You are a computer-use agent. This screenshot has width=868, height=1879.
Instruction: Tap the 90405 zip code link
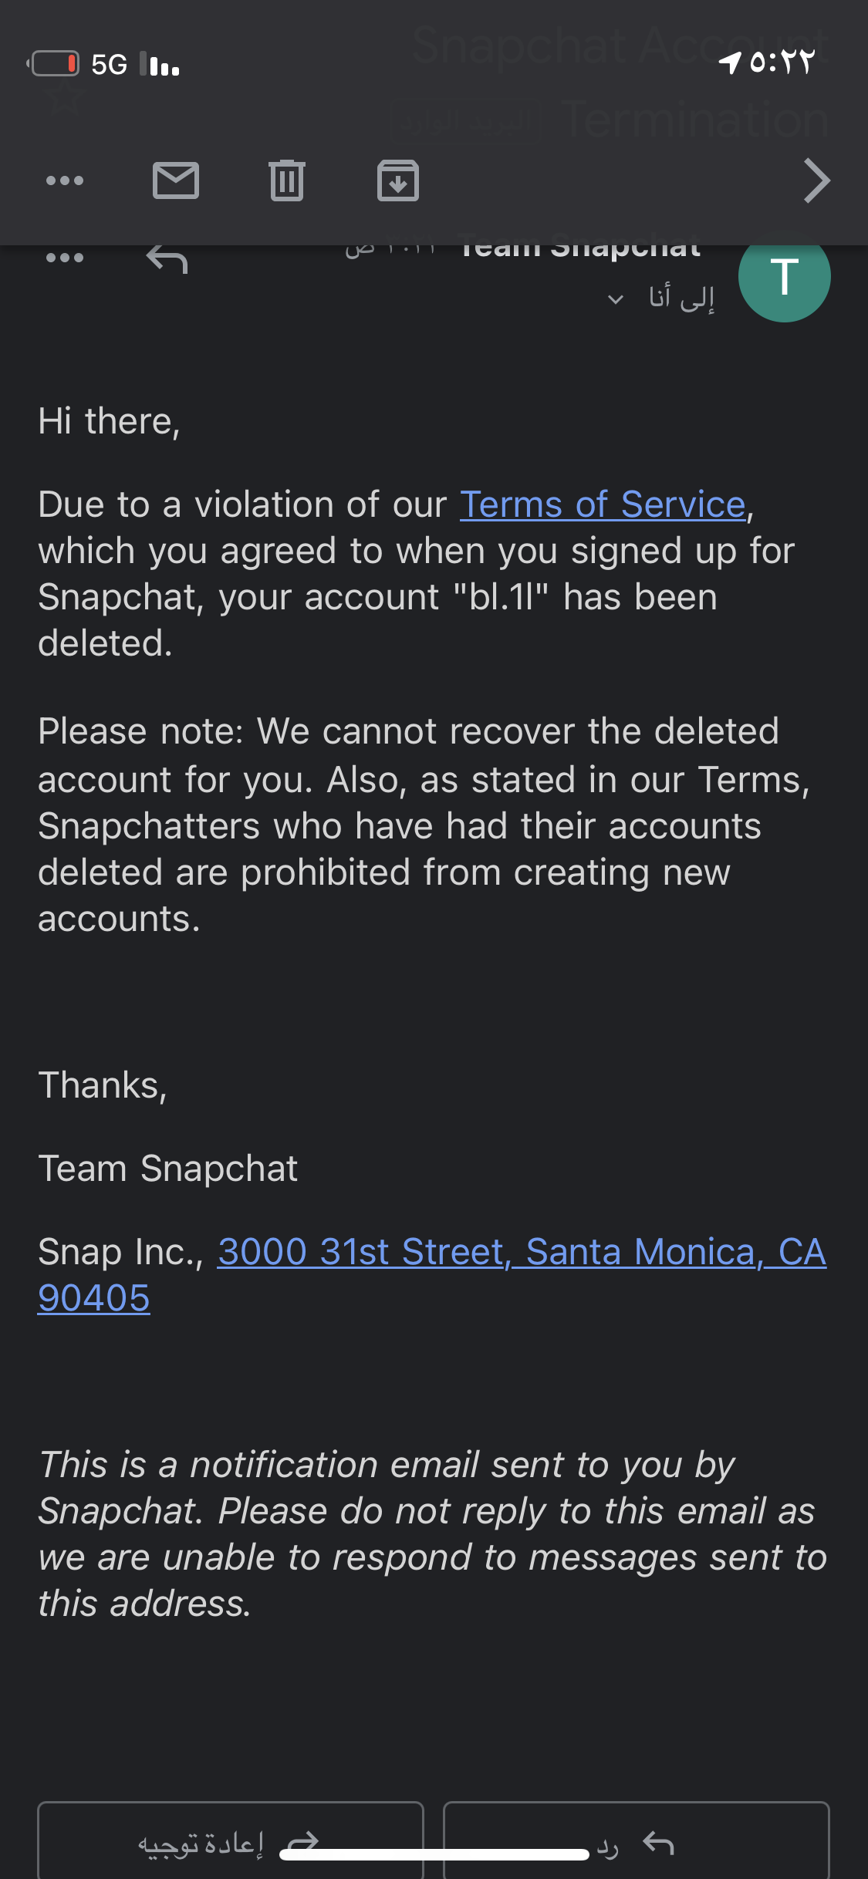(93, 1298)
